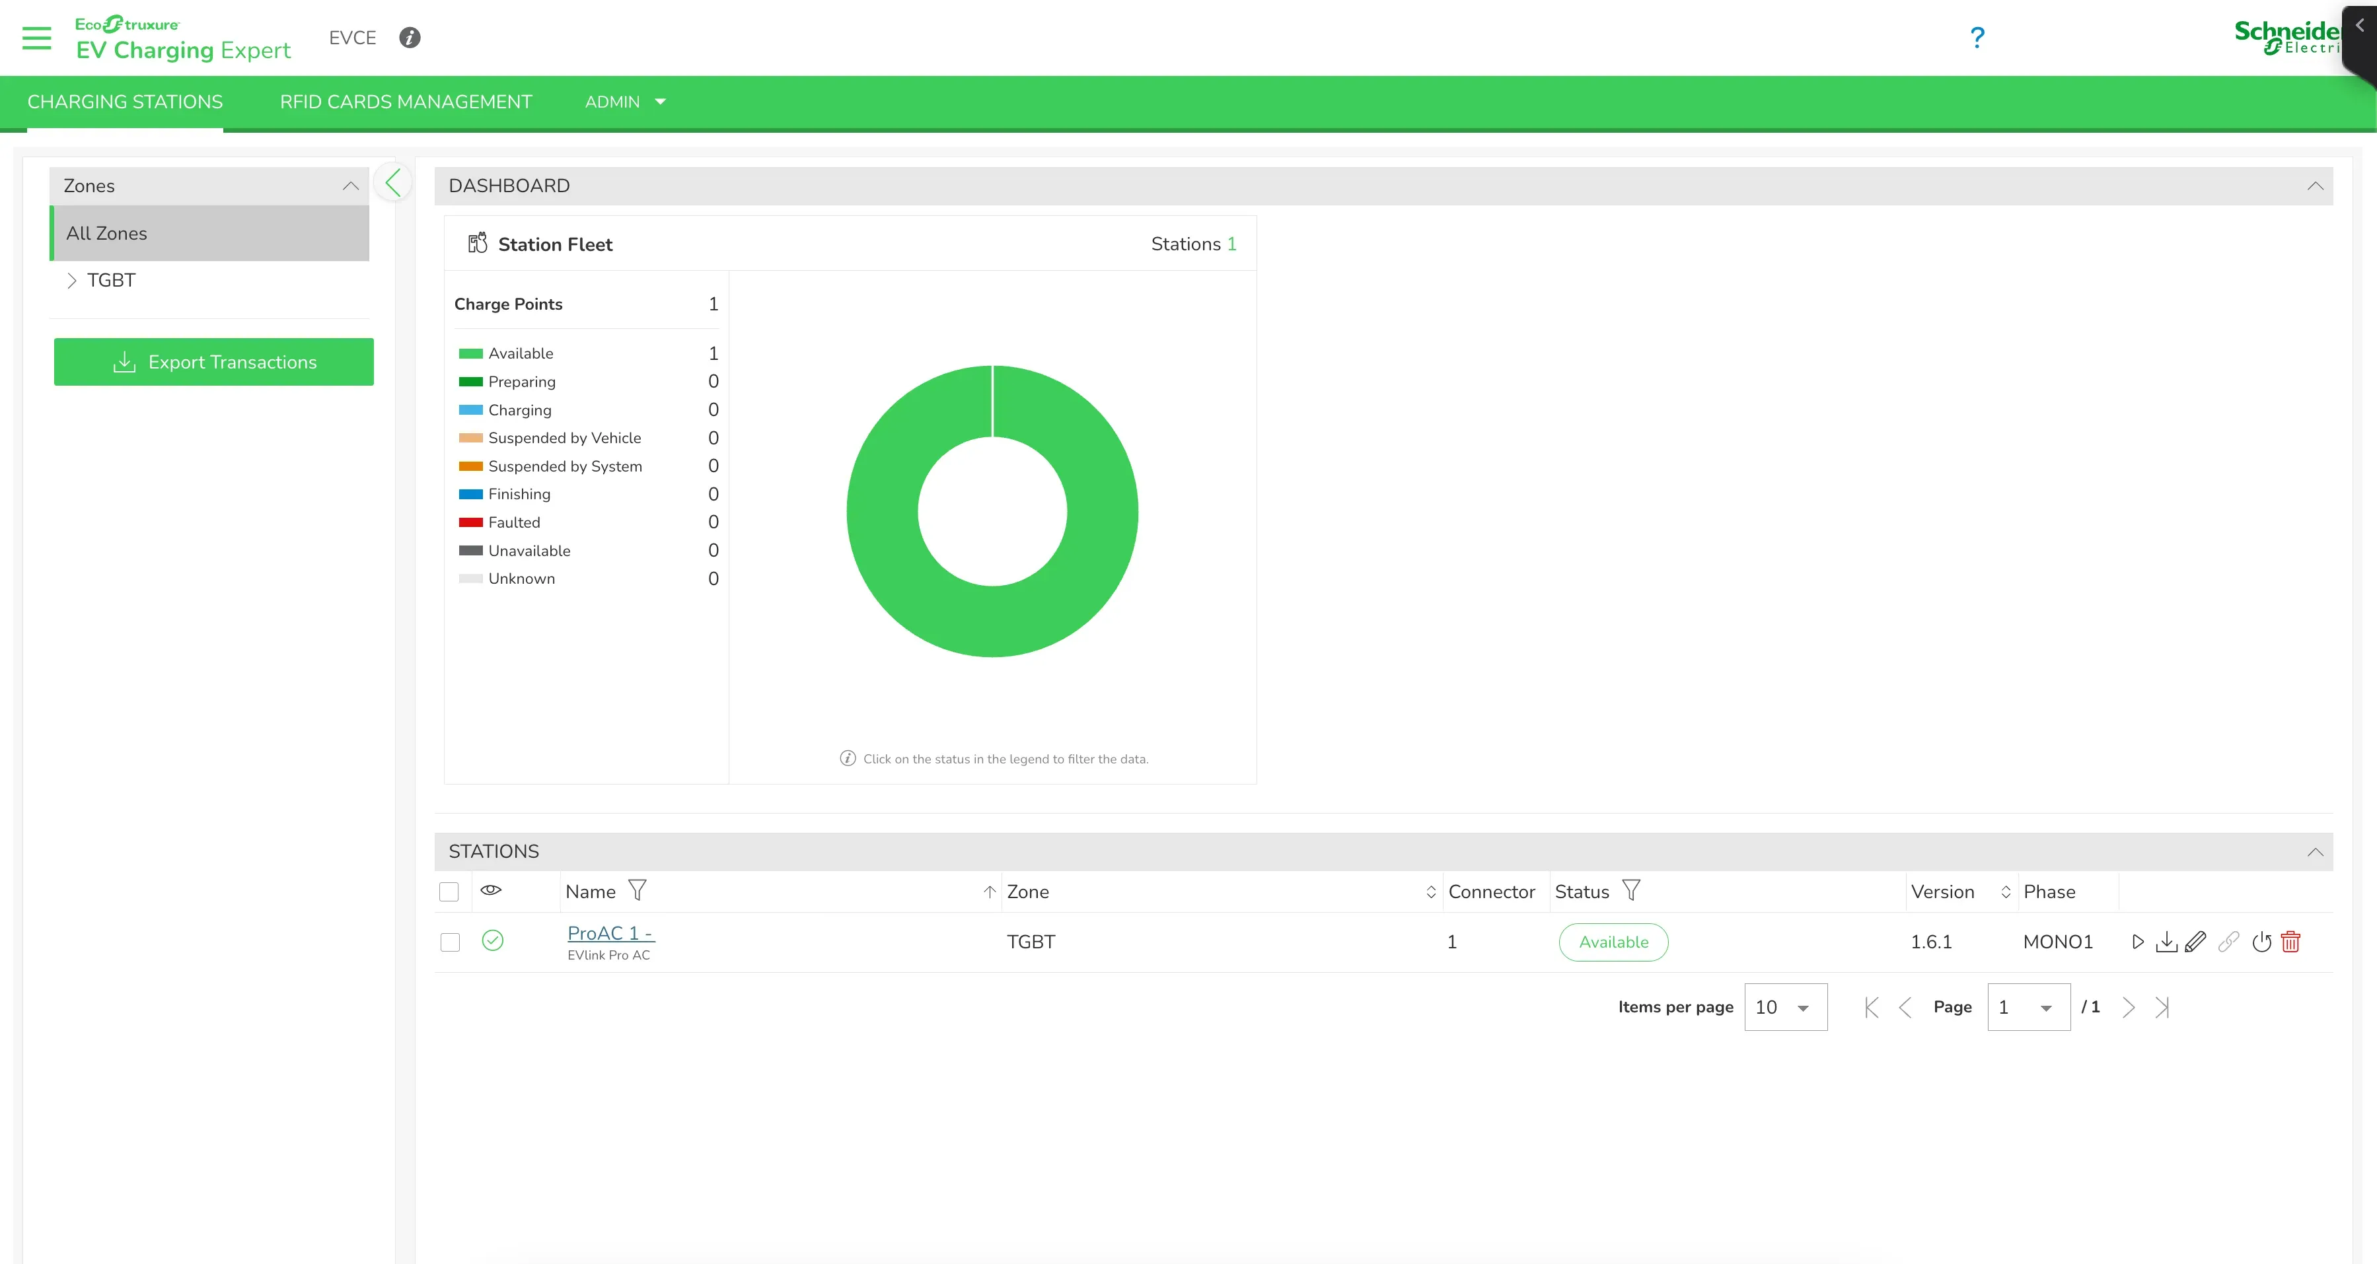Click the Name column filter funnel
The height and width of the screenshot is (1264, 2377).
click(637, 890)
